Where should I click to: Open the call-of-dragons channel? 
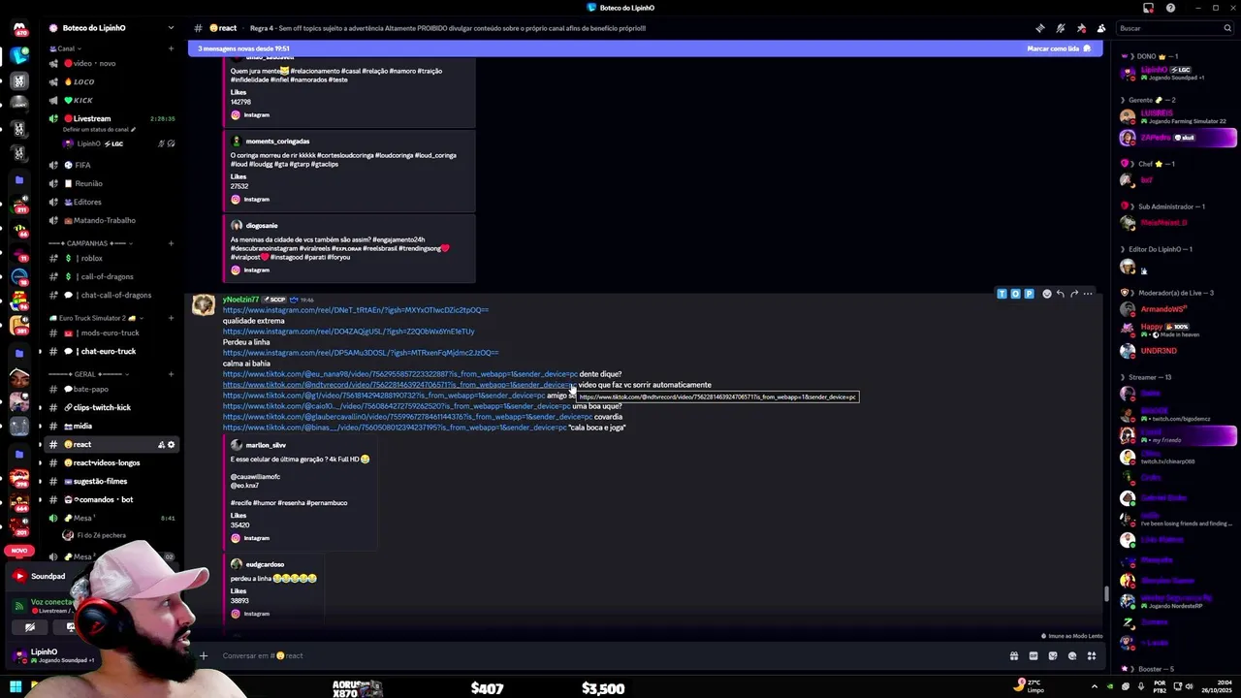click(x=111, y=276)
